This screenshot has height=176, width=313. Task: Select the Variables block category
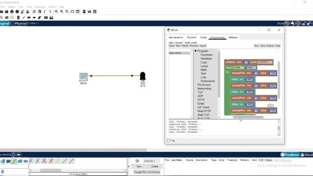[x=206, y=59]
